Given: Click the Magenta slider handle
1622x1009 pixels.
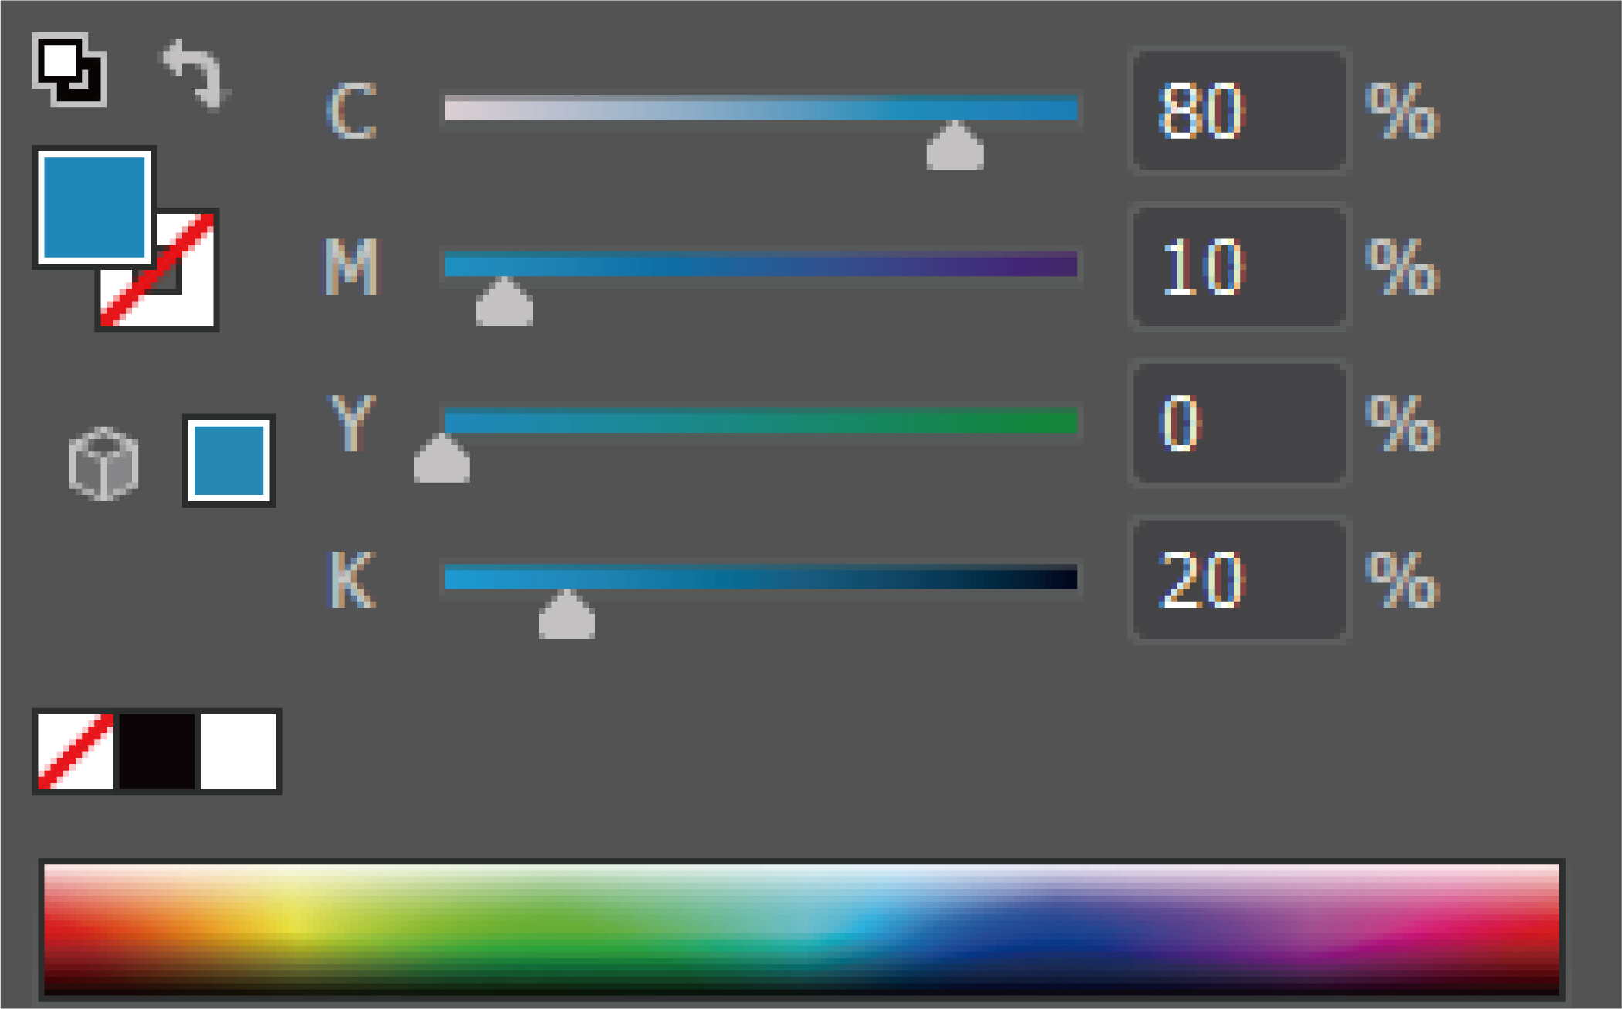Looking at the screenshot, I should pyautogui.click(x=504, y=302).
